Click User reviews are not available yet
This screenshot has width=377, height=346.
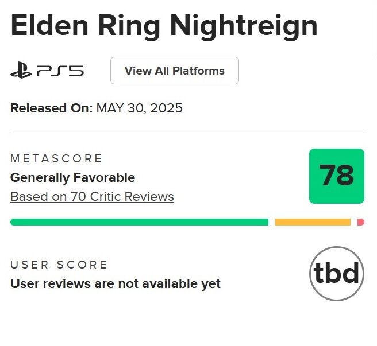(116, 284)
